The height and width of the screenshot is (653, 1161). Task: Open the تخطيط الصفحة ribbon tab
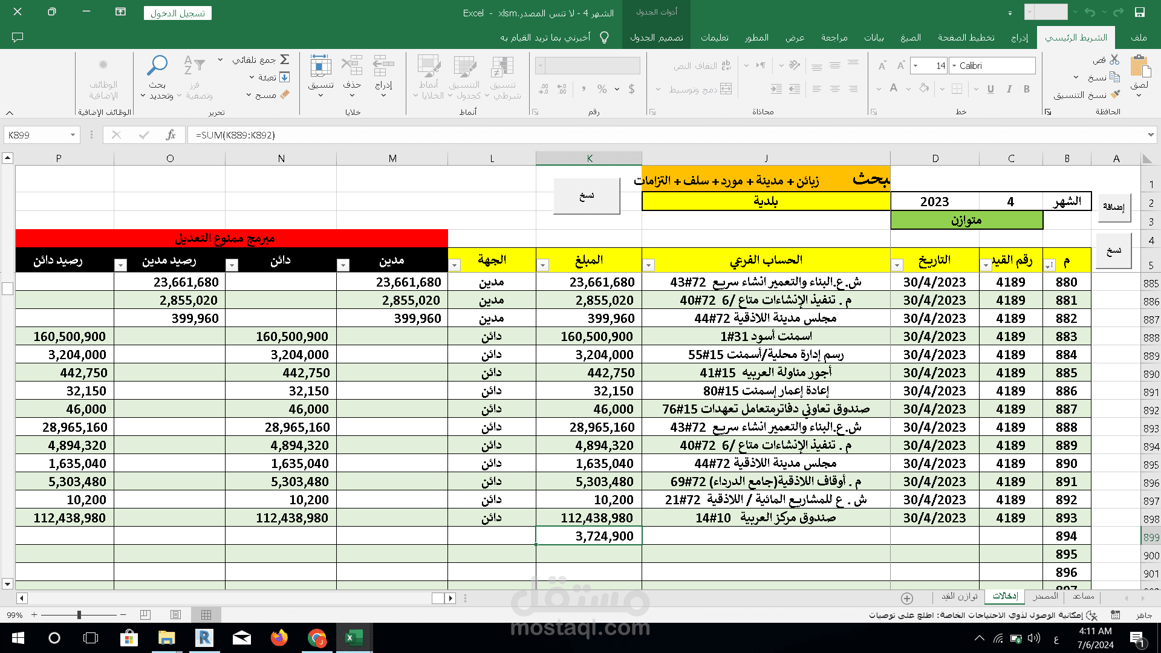point(966,37)
